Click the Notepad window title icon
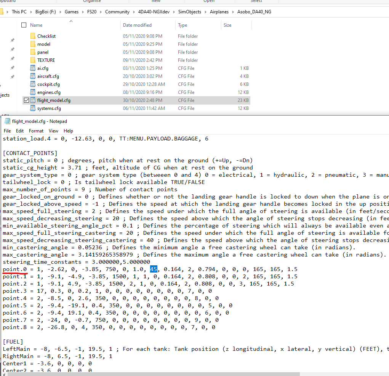Viewport: 389px width, 376px height. [8, 121]
